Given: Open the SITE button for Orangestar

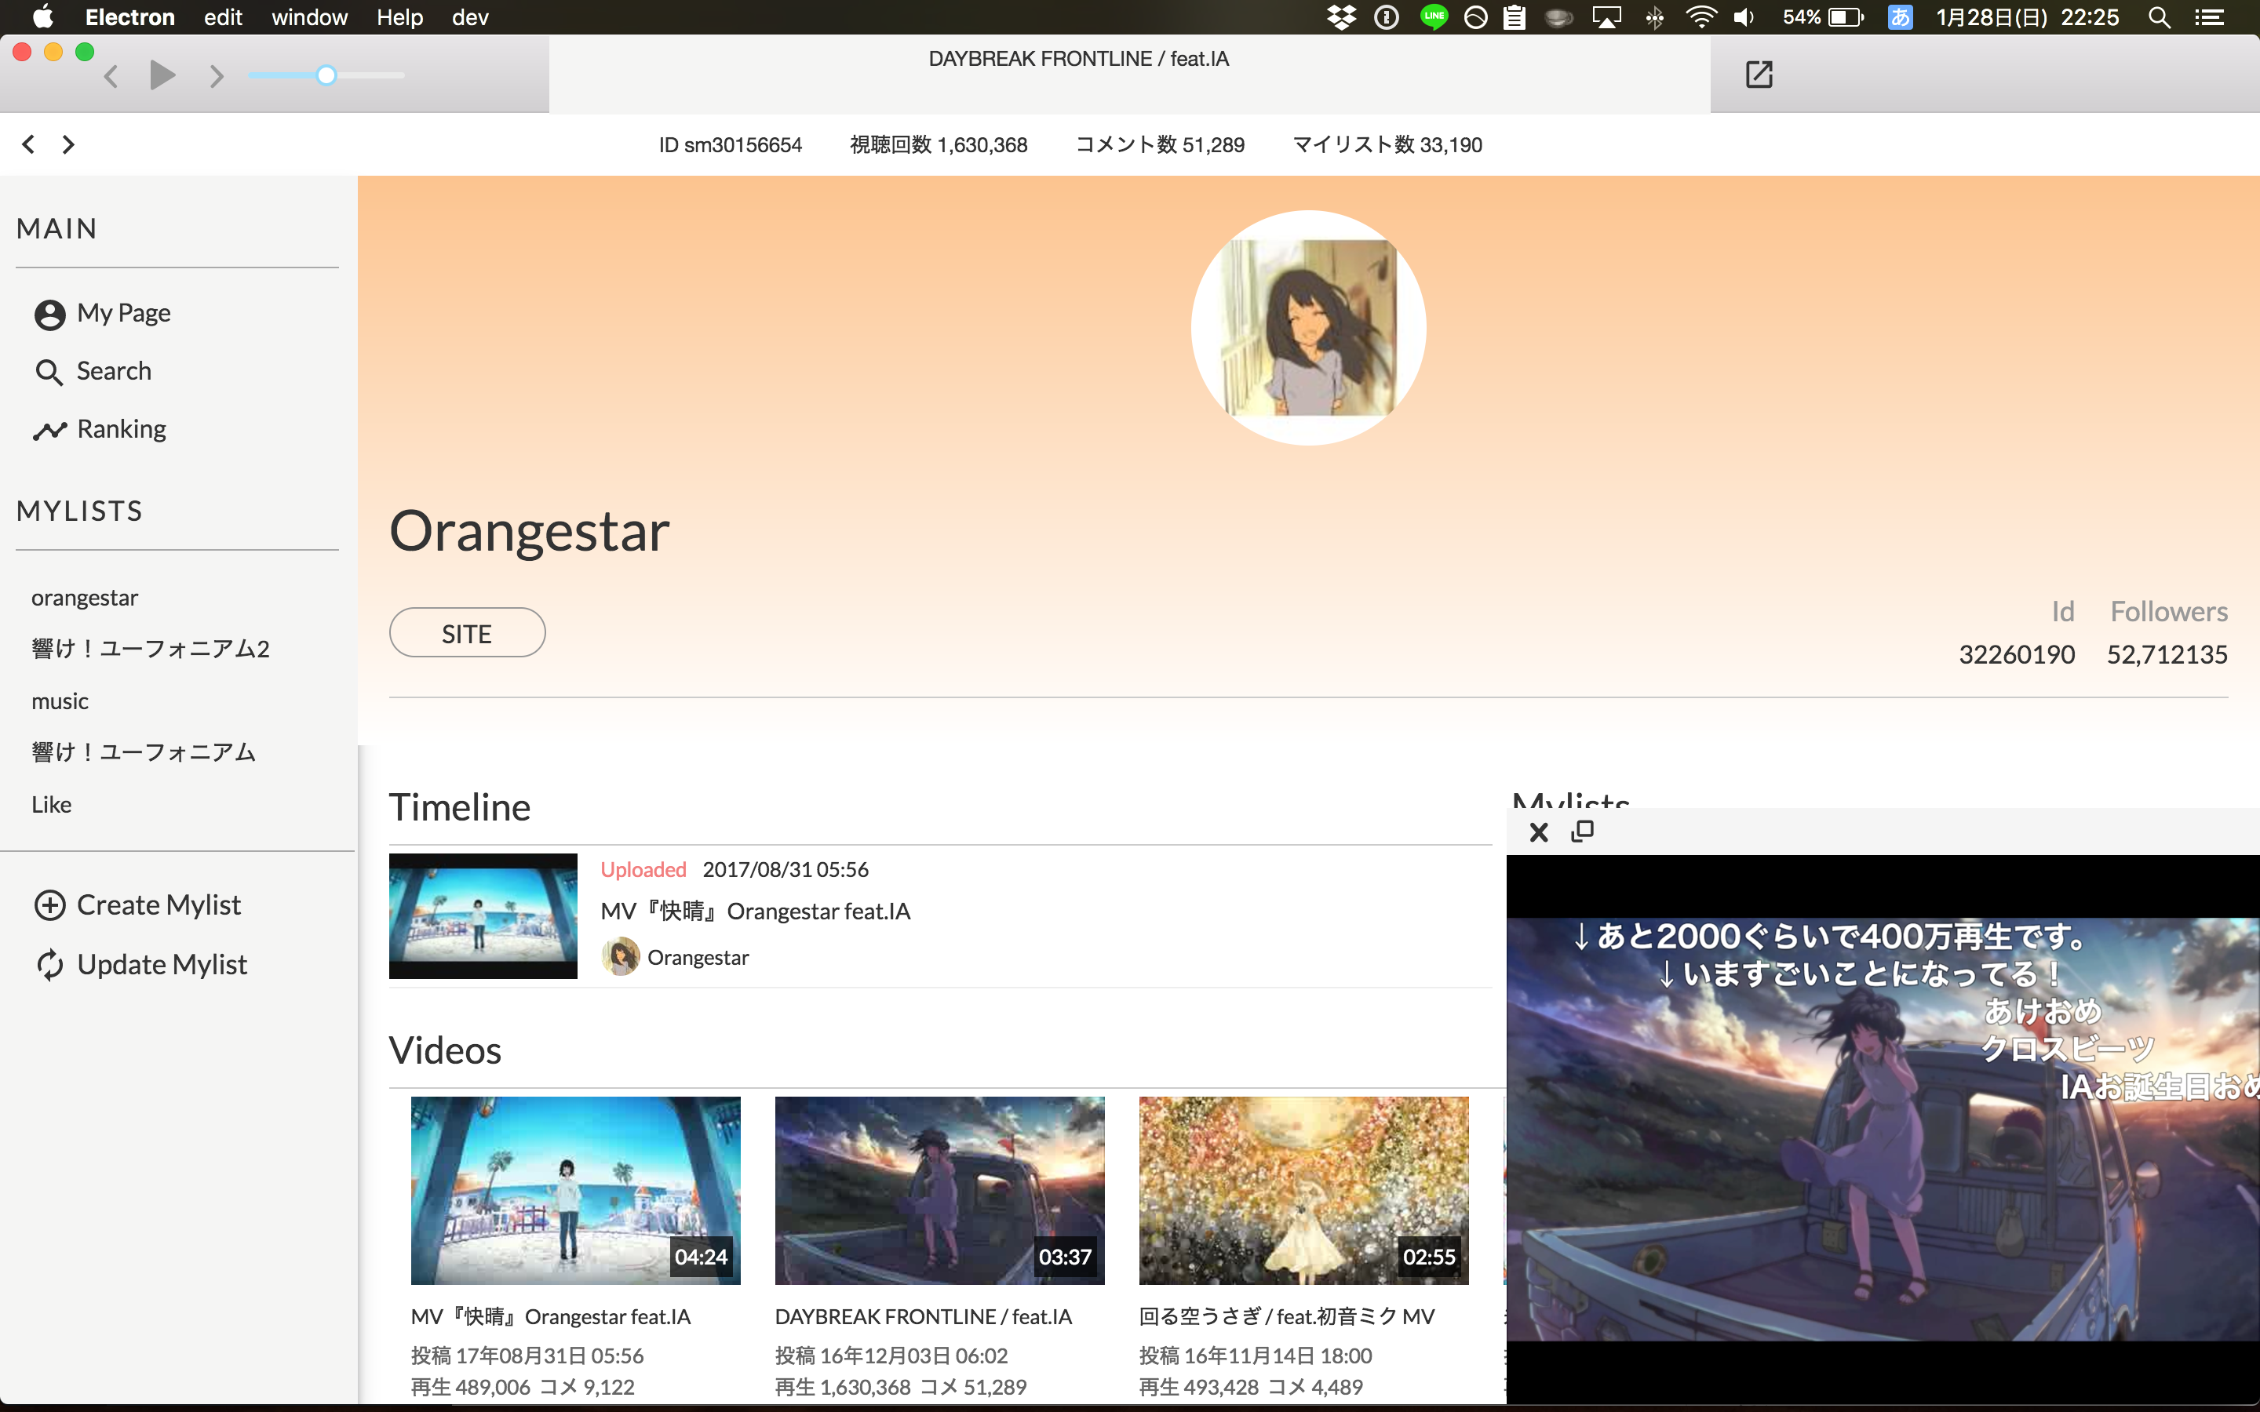Looking at the screenshot, I should click(x=467, y=633).
